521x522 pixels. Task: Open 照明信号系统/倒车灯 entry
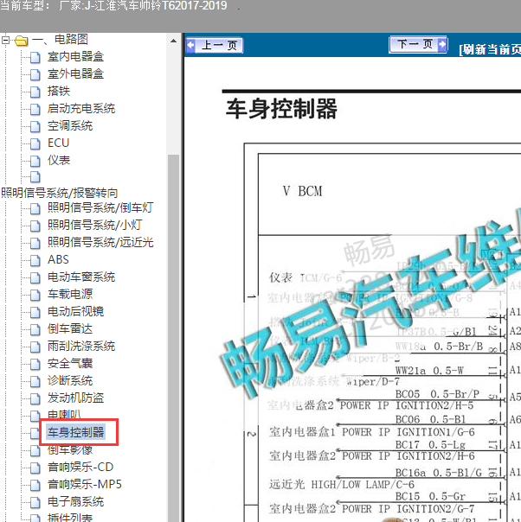click(x=100, y=207)
